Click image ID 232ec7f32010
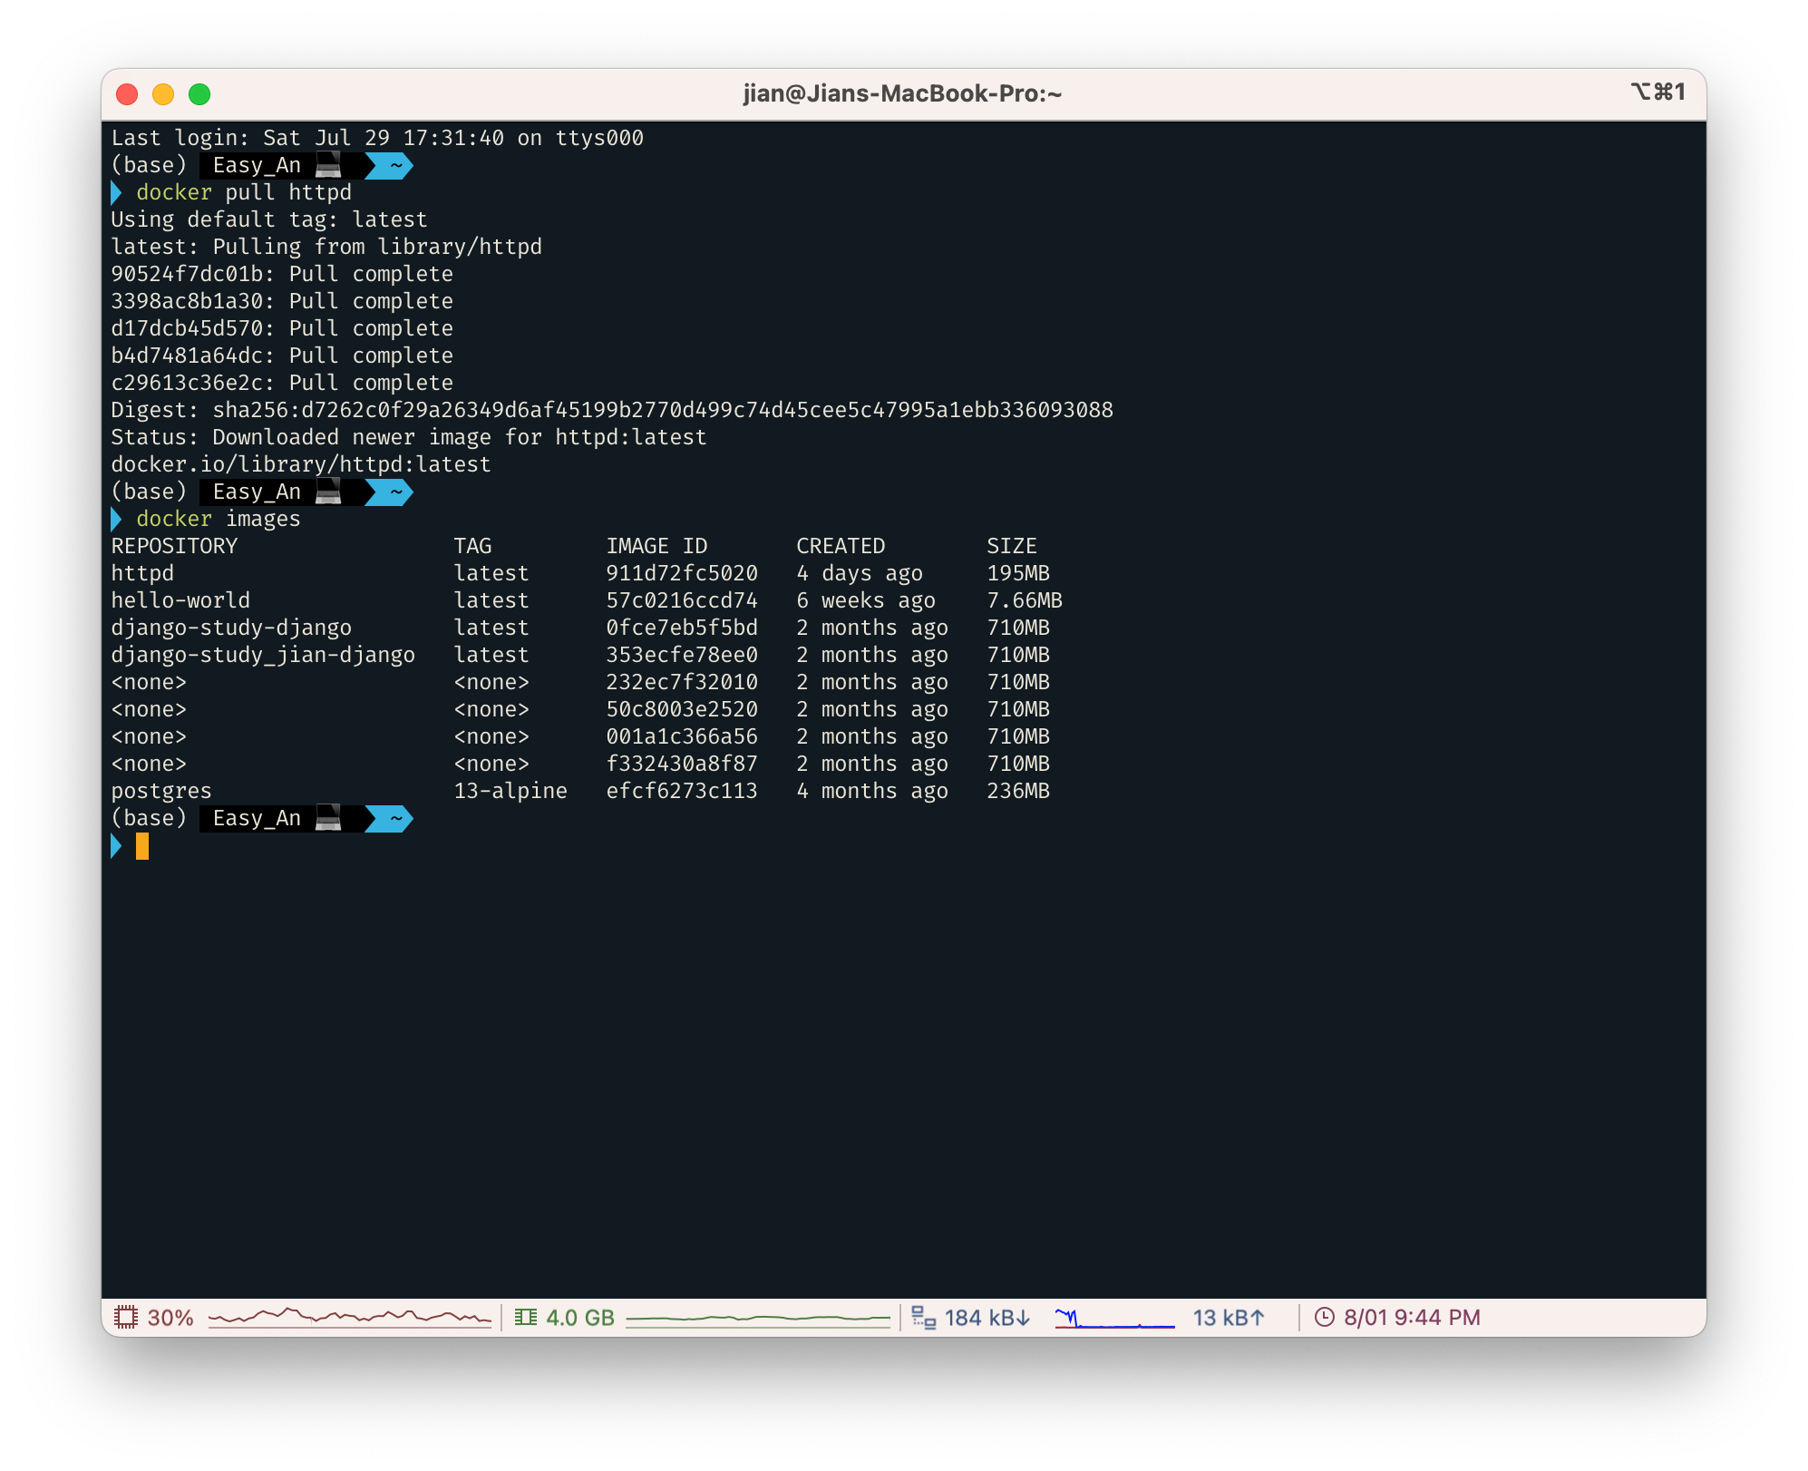Viewport: 1808px width, 1471px height. click(x=682, y=682)
